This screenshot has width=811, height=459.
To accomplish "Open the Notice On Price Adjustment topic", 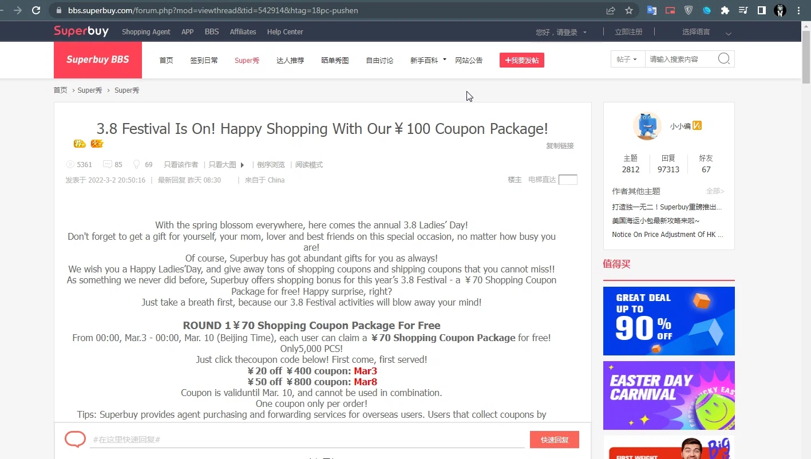I will coord(667,235).
